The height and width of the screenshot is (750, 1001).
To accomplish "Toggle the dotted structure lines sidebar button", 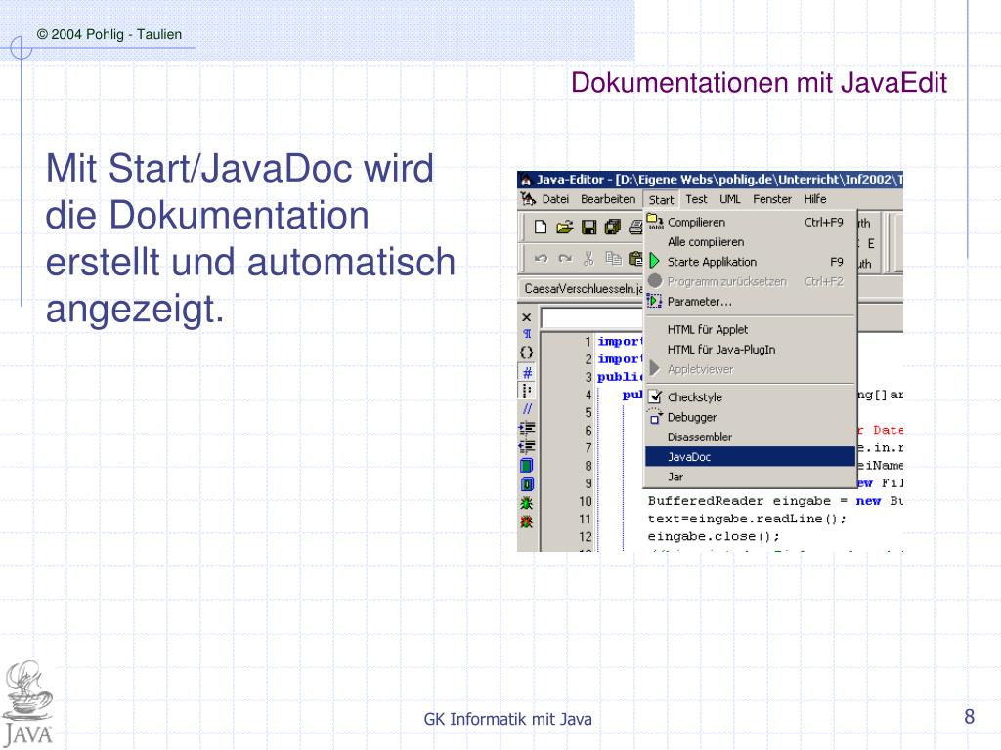I will 527,391.
